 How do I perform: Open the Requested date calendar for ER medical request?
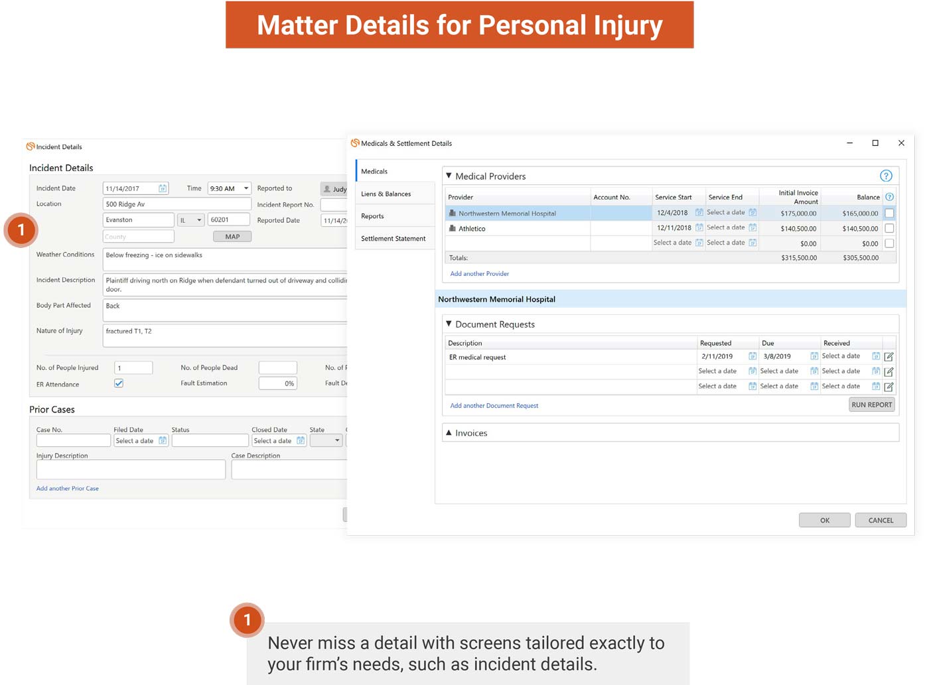click(x=752, y=356)
